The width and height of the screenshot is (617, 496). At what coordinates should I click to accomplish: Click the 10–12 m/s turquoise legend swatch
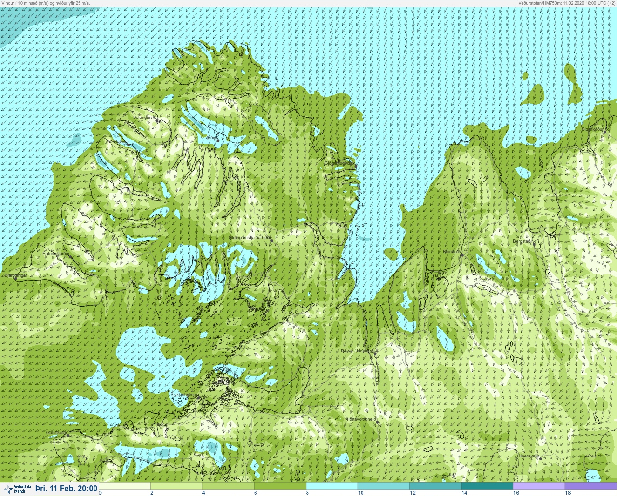(x=384, y=486)
